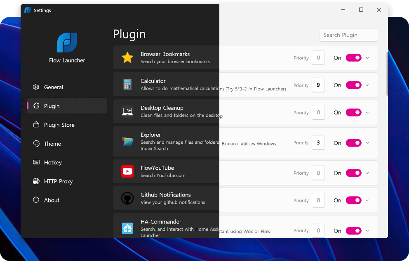
Task: Toggle off the Browser Bookmarks plugin
Action: tap(353, 57)
